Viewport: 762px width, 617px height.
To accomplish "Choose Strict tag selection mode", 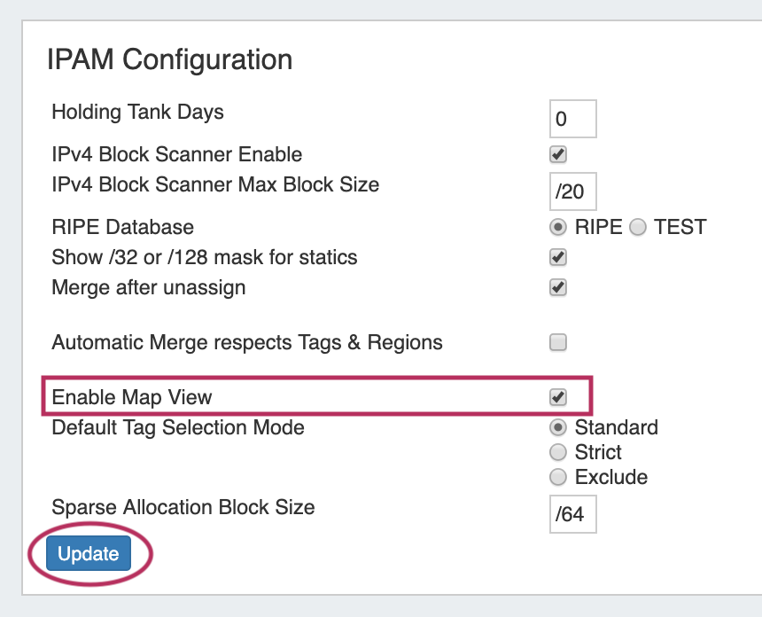I will (x=558, y=452).
